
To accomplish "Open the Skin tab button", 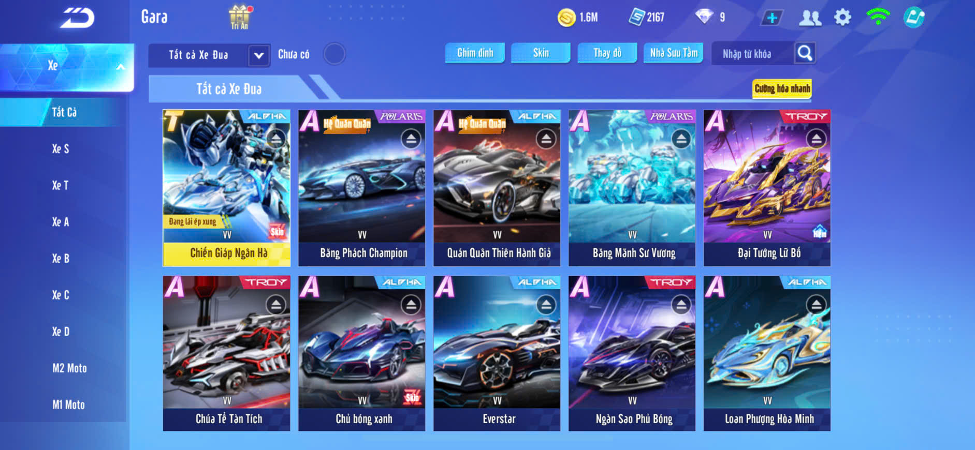I will click(x=541, y=53).
